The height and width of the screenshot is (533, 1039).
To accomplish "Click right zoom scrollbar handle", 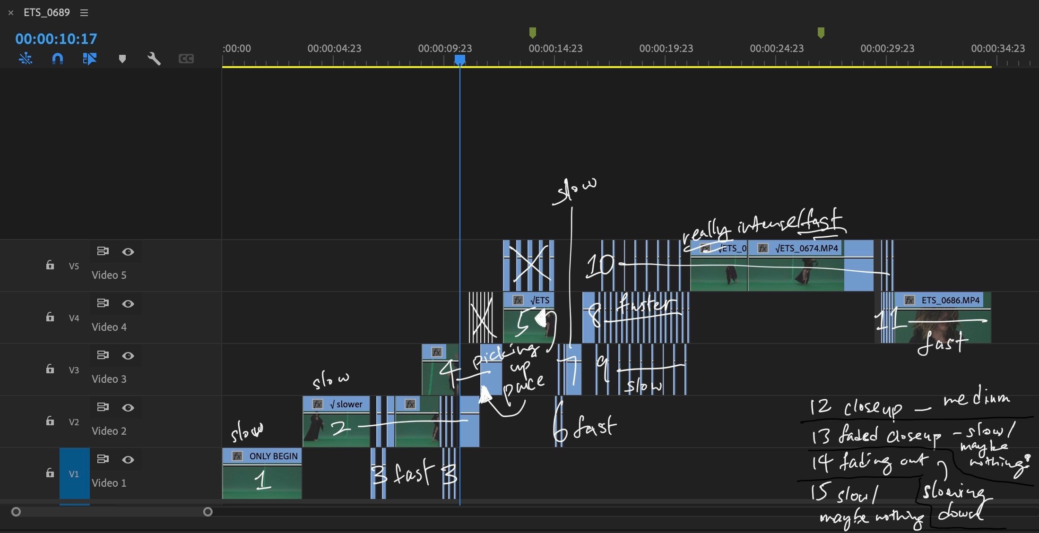I will click(208, 512).
